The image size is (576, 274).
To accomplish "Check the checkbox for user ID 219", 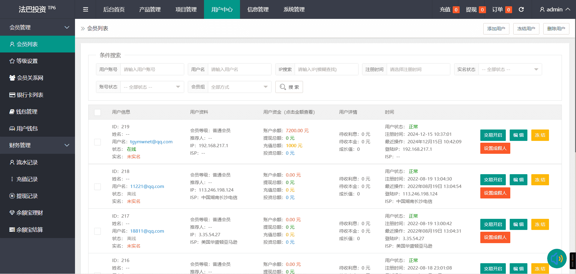I will [97, 142].
